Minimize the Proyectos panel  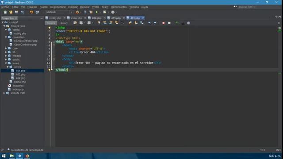click(42, 18)
